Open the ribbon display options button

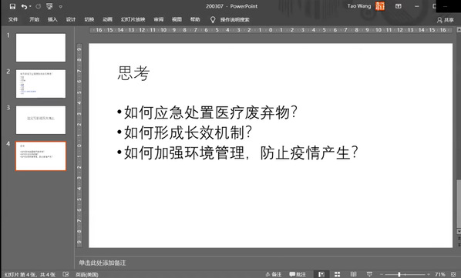398,6
